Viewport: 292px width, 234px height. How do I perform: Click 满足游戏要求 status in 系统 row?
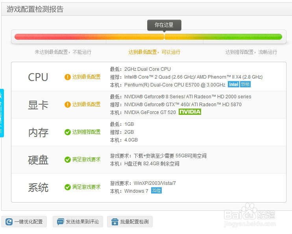(x=87, y=187)
